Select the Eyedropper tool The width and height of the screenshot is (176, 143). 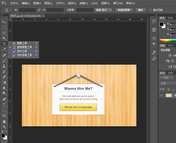[4, 49]
